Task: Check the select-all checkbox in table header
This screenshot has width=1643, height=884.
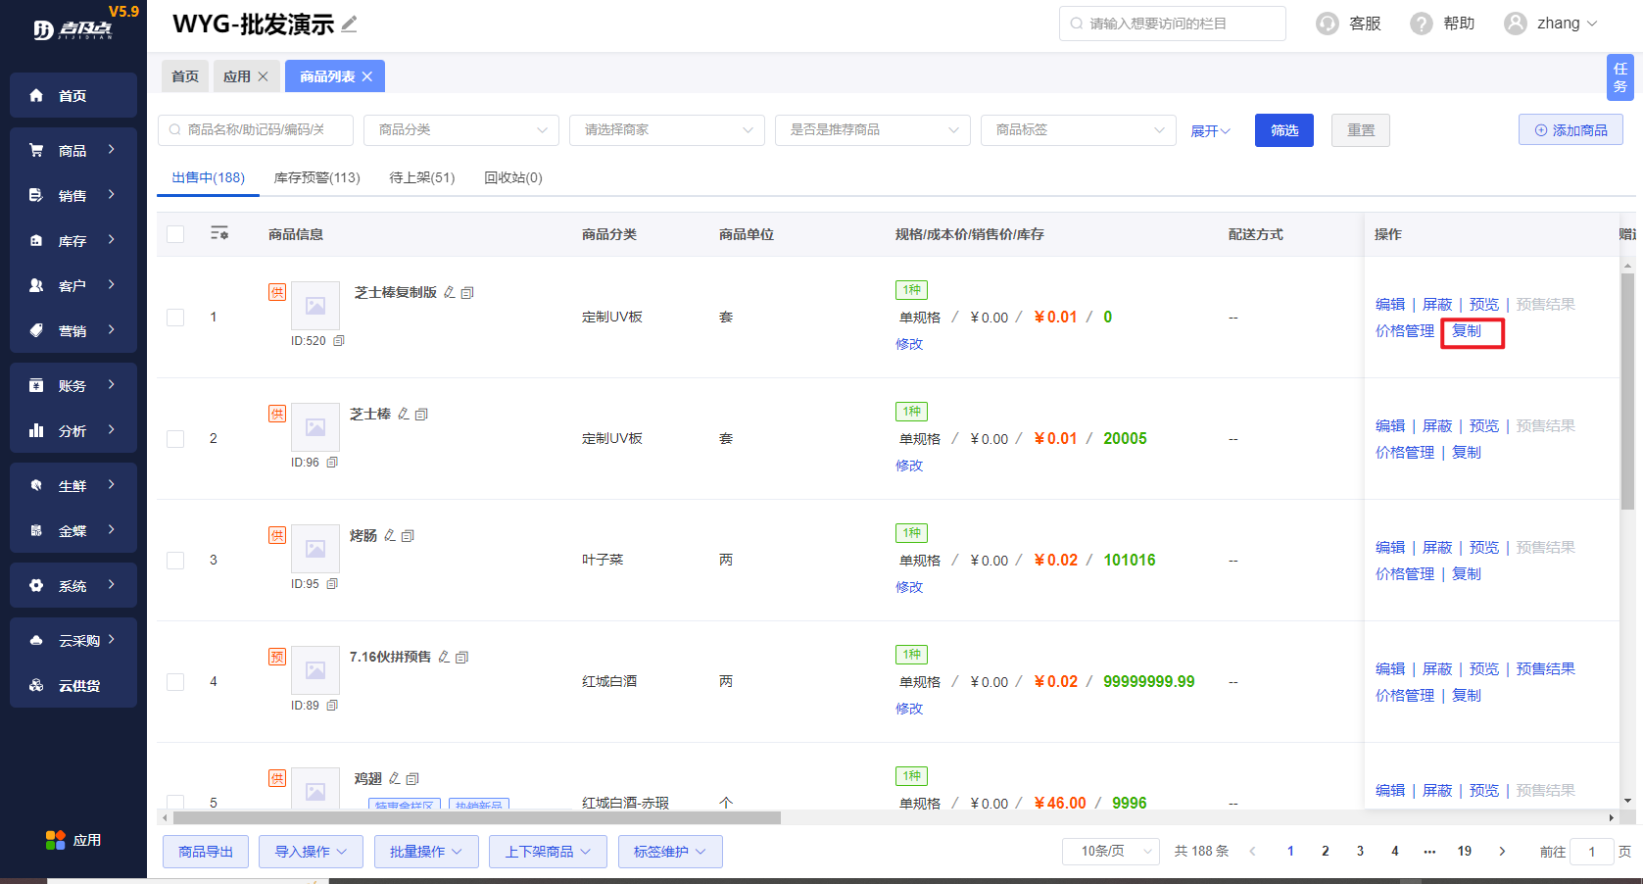Action: (x=175, y=234)
